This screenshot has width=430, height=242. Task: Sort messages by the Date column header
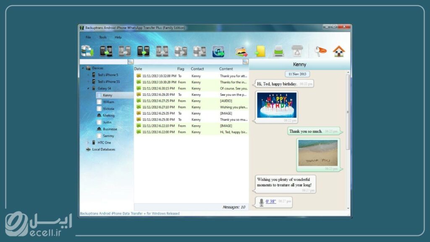coord(138,69)
